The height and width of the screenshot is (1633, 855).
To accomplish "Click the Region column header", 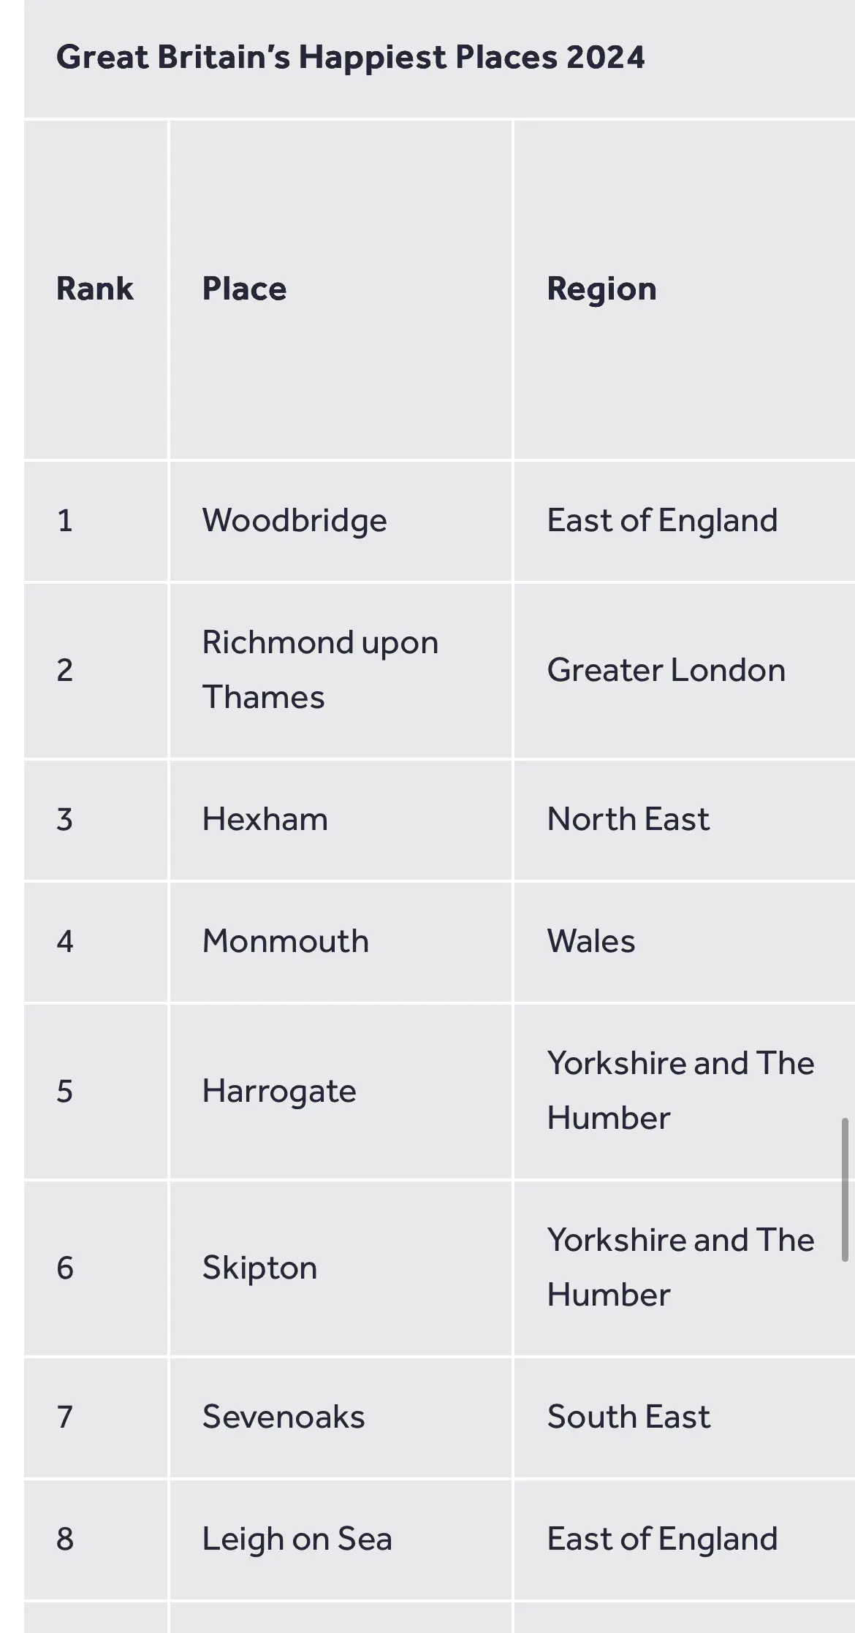I will 601,289.
